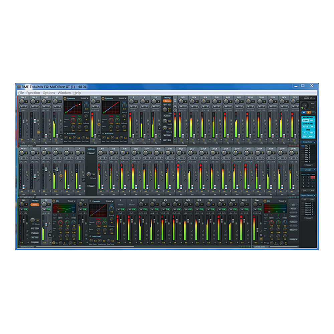
Task: Close settings using wrench on input 7/8
Action: pos(160,129)
